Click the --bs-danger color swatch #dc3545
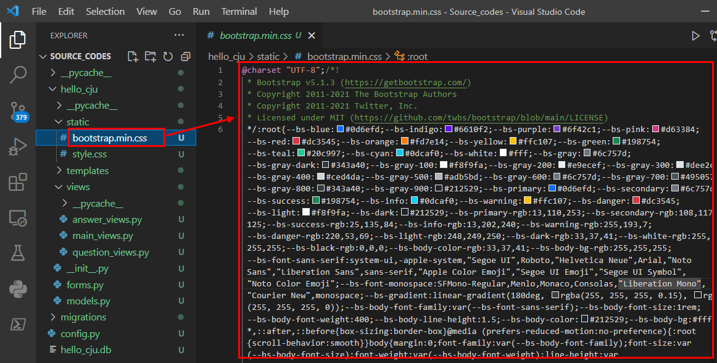The height and width of the screenshot is (363, 717). [x=636, y=201]
